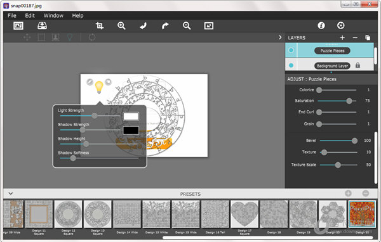381x242 pixels.
Task: Select the colorful PuzziPix preset thumbnail
Action: pos(362,214)
